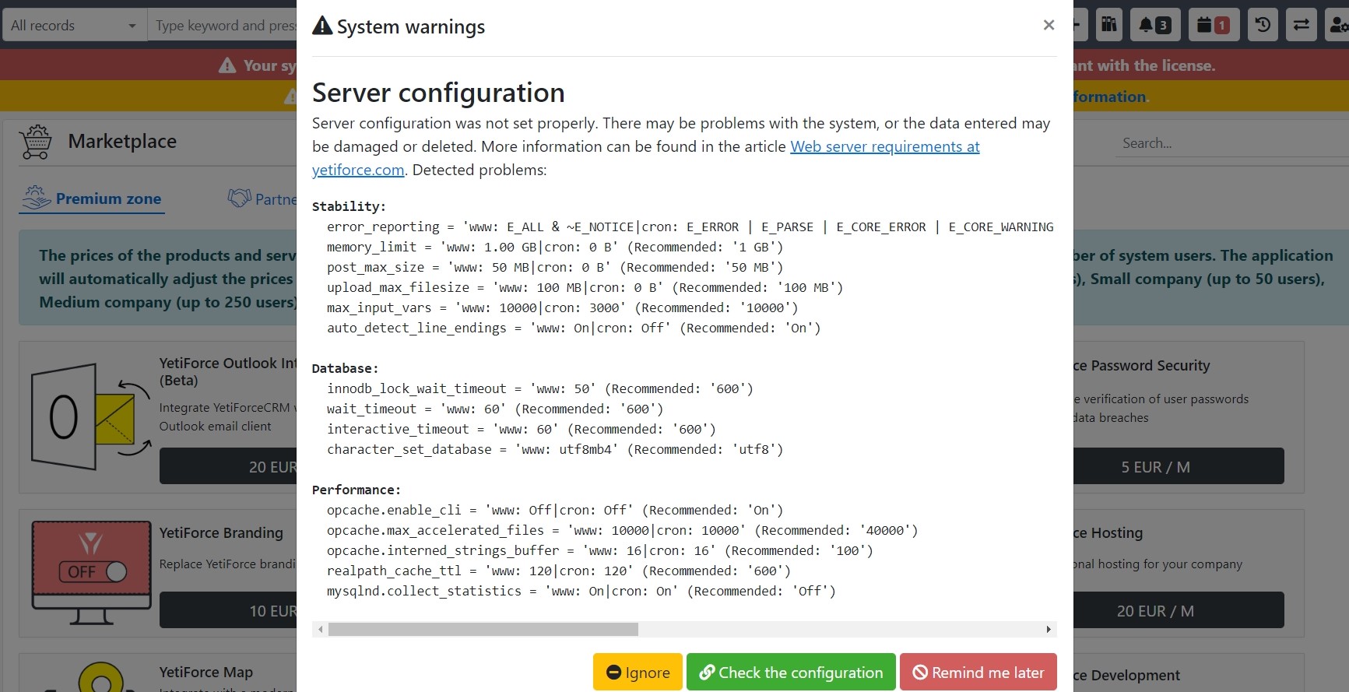Click the wait_timeout line
Viewport: 1349px width, 692px height.
click(x=495, y=409)
